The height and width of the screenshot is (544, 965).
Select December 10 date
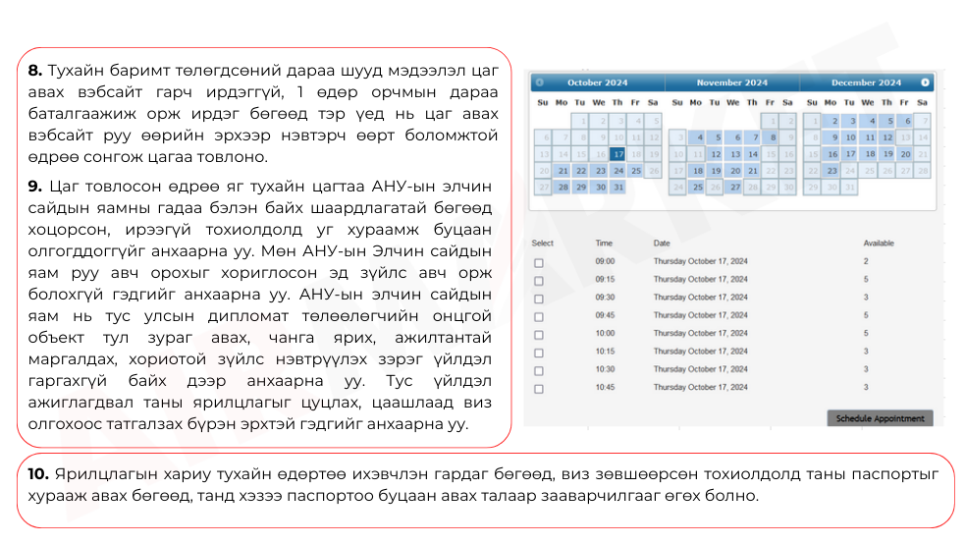850,137
